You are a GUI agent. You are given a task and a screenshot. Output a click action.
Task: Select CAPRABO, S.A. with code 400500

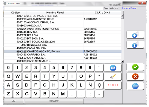click(x=63, y=58)
